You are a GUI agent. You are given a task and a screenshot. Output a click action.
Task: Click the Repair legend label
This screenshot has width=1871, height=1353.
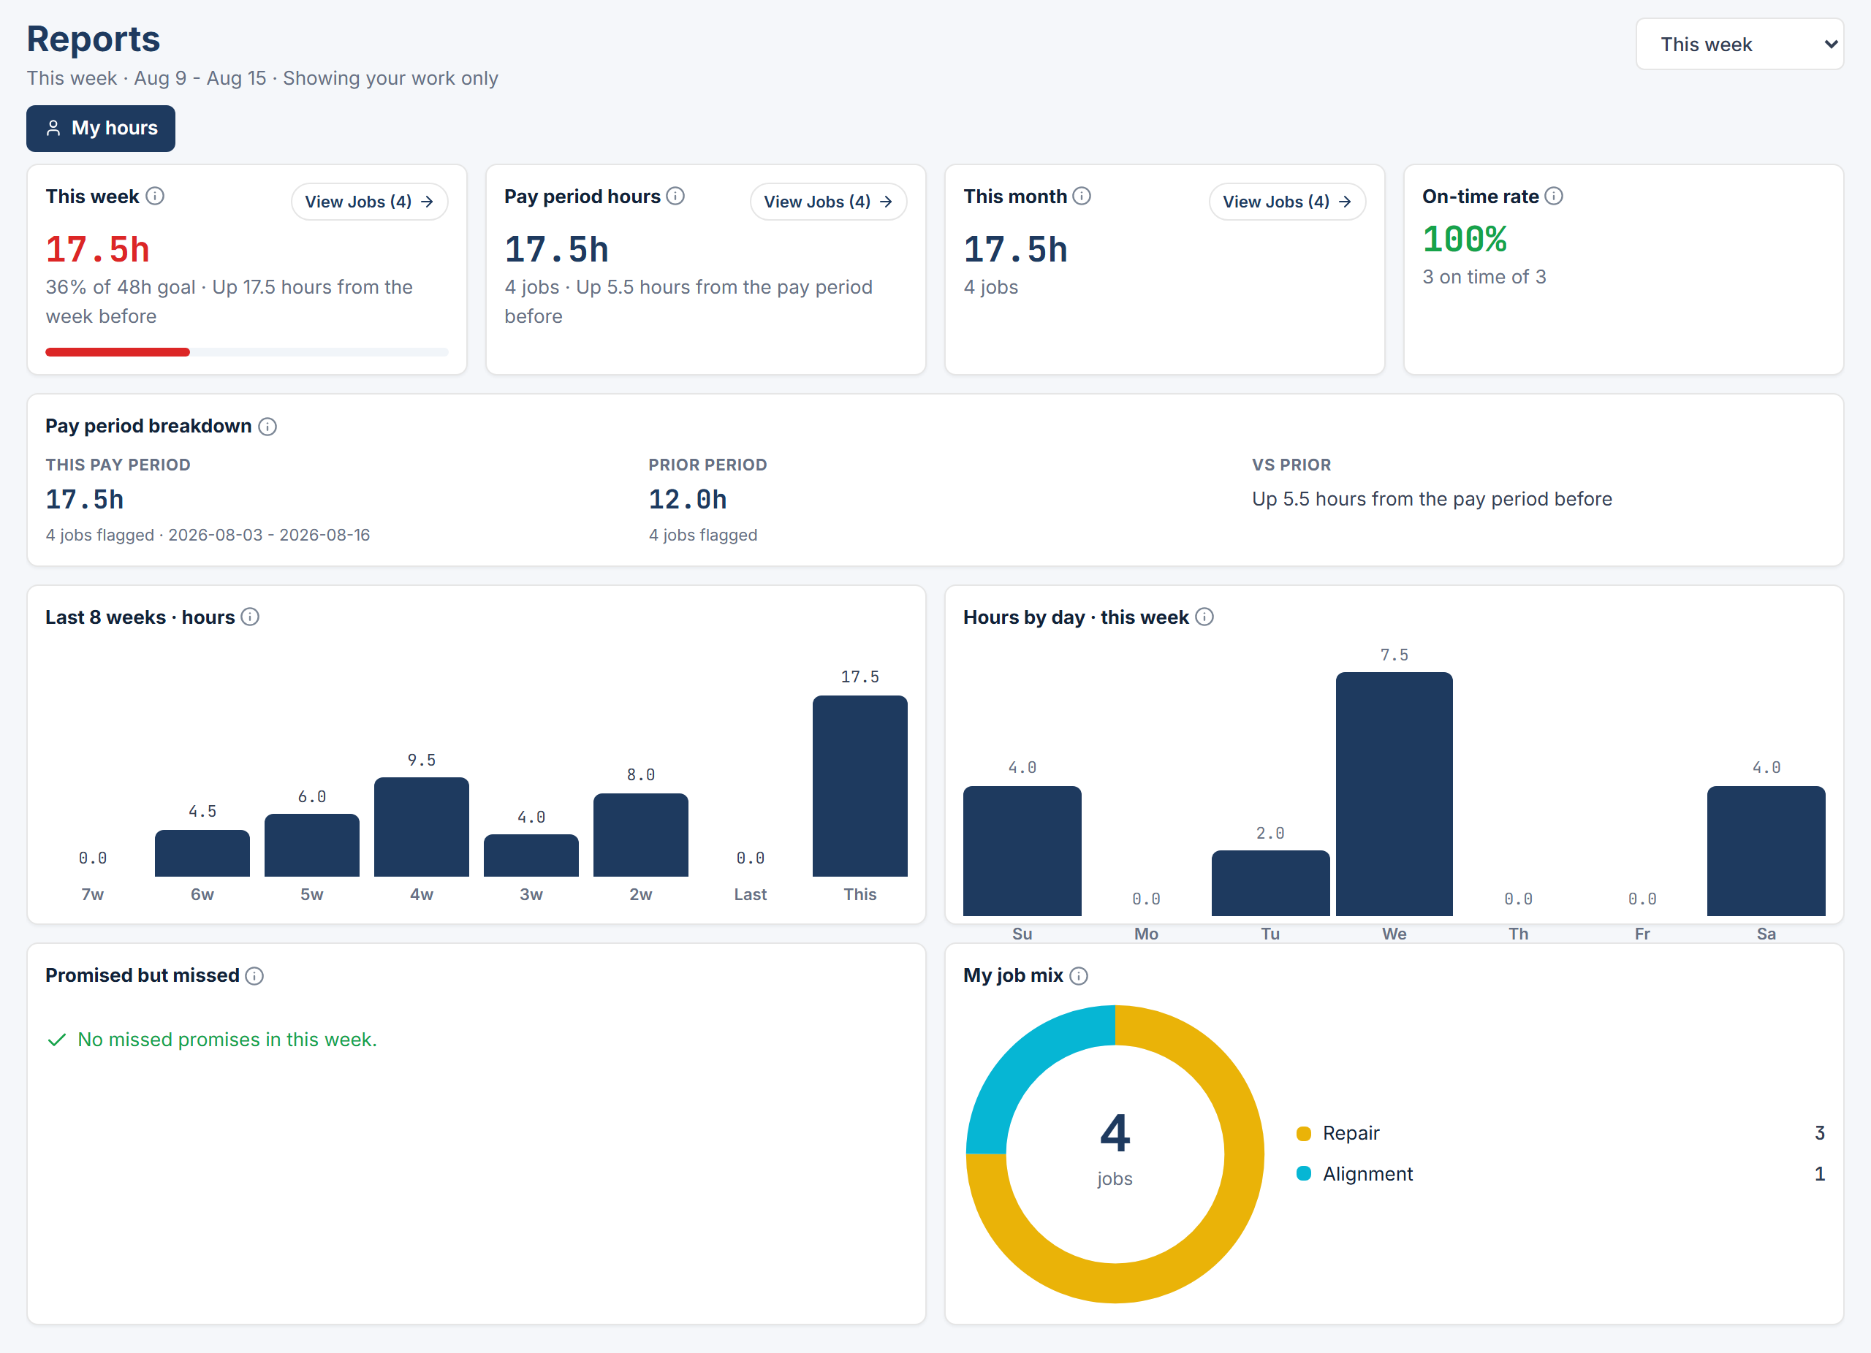click(1351, 1134)
